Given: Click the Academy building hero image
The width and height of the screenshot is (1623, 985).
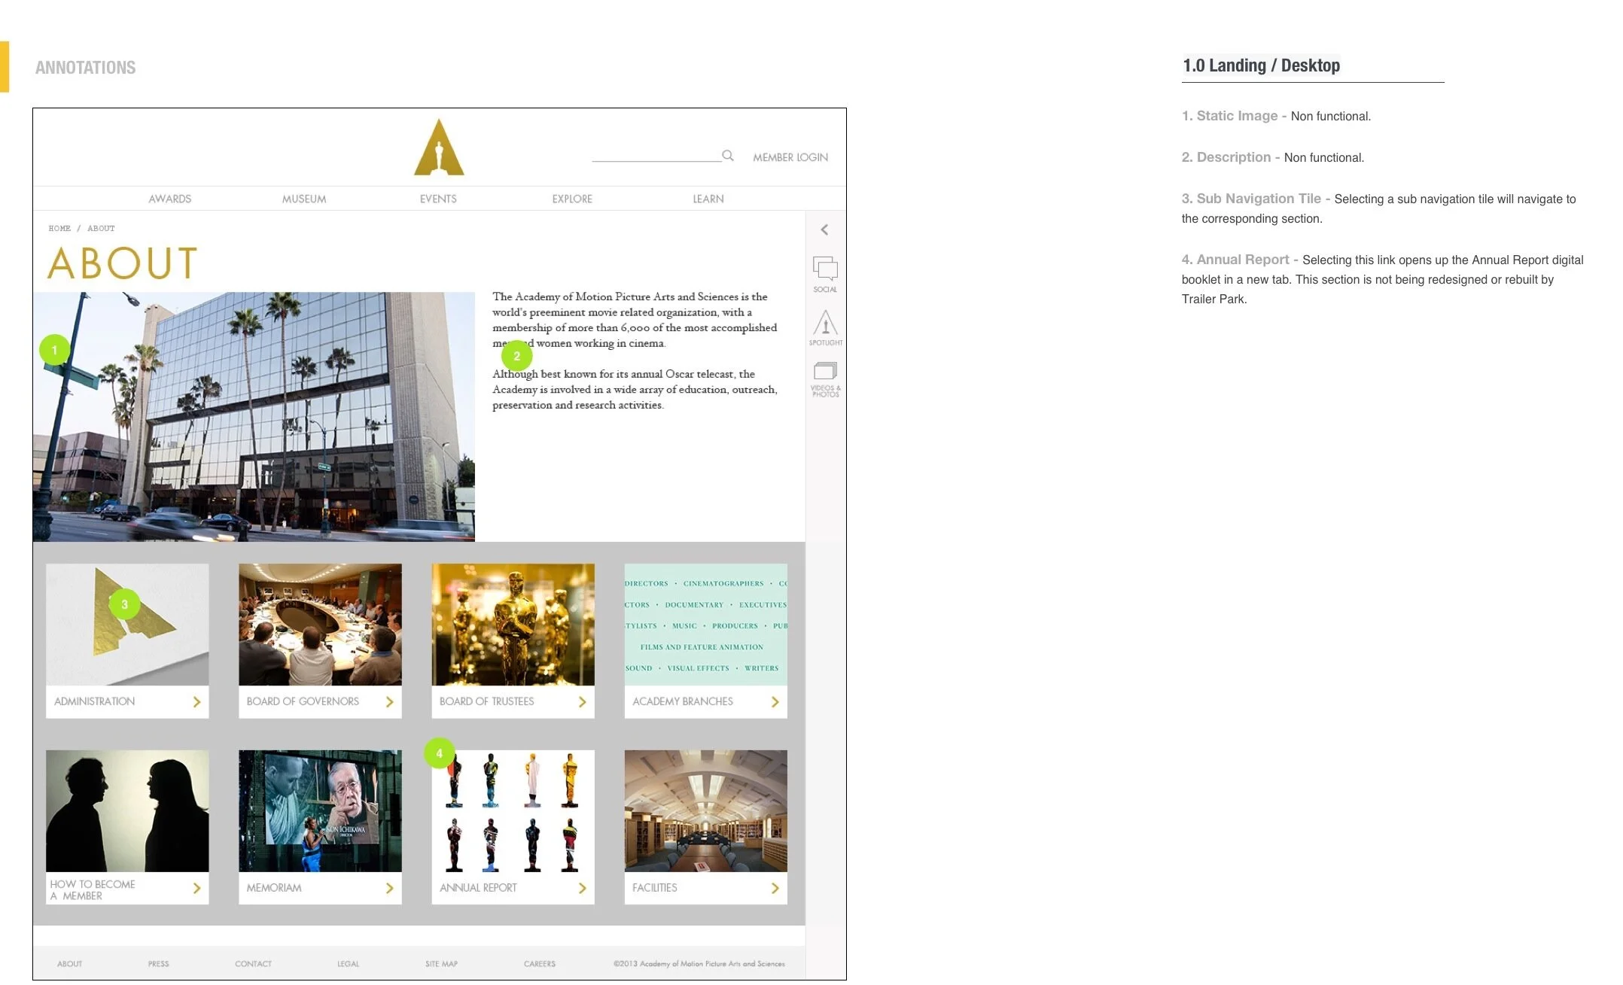Looking at the screenshot, I should tap(254, 417).
